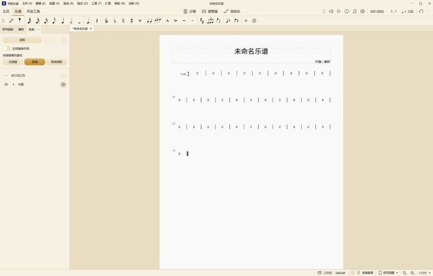This screenshot has height=276, width=433.
Task: Open the 编辑 (E) menu
Action: [x=41, y=3]
